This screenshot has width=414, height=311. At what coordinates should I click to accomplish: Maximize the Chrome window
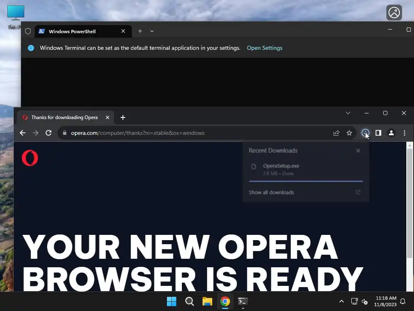[385, 113]
